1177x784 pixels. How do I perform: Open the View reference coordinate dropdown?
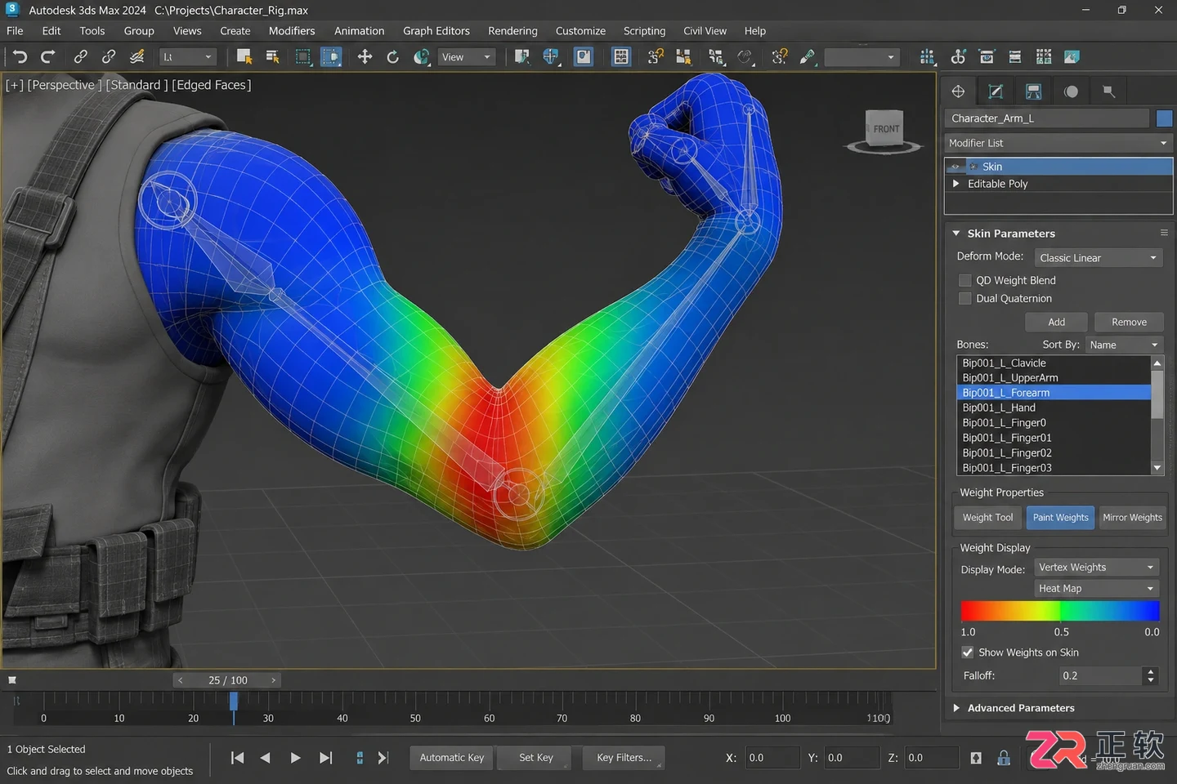click(x=467, y=57)
